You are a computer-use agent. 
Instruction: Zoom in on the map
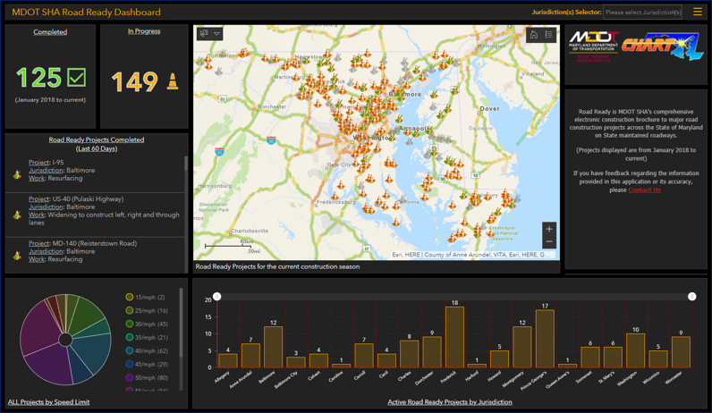[x=549, y=229]
